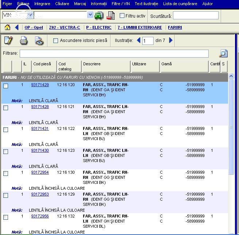Click the filter search magnifier icon
Screen dimensions: 239x235
pyautogui.click(x=223, y=53)
